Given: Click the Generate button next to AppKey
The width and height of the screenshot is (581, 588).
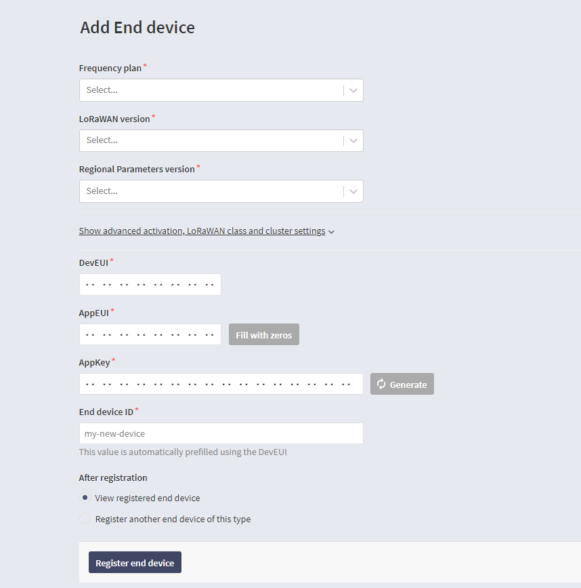Looking at the screenshot, I should (x=402, y=383).
